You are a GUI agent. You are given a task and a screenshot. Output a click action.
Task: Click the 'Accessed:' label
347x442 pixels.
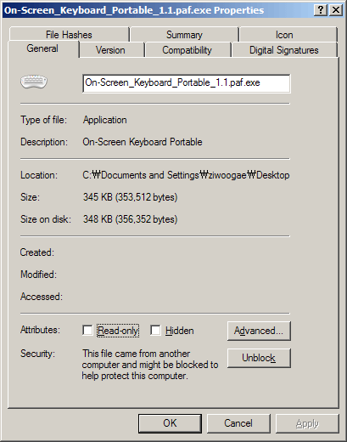[42, 297]
